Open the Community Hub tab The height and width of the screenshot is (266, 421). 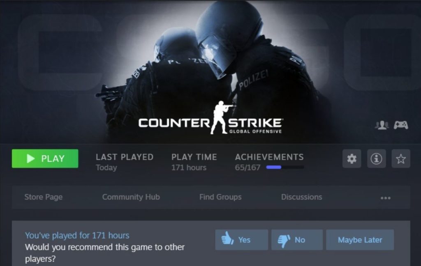(x=131, y=197)
